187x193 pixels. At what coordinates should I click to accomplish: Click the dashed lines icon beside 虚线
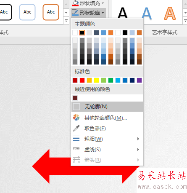76,149
